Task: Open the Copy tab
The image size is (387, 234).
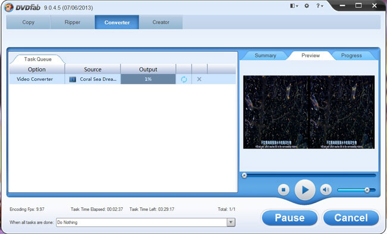Action: (x=29, y=22)
